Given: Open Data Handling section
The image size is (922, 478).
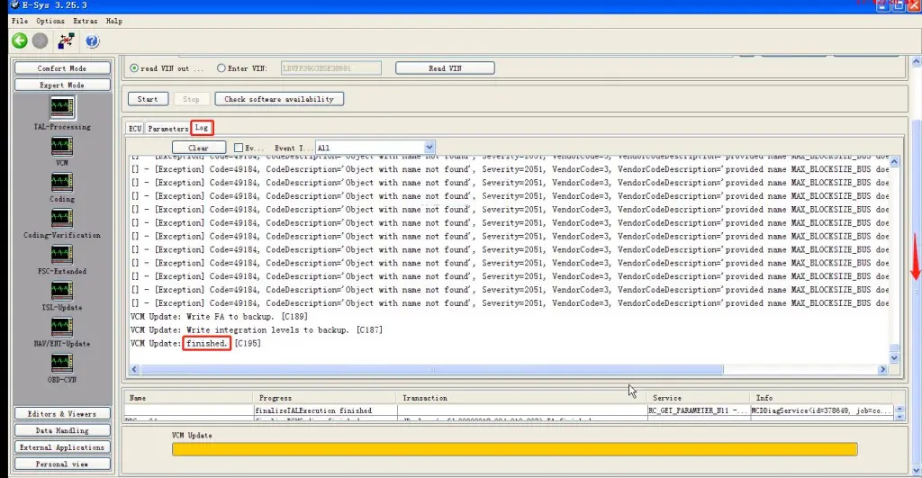Looking at the screenshot, I should point(62,430).
